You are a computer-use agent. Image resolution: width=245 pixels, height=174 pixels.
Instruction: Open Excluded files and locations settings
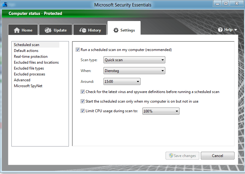coord(36,62)
